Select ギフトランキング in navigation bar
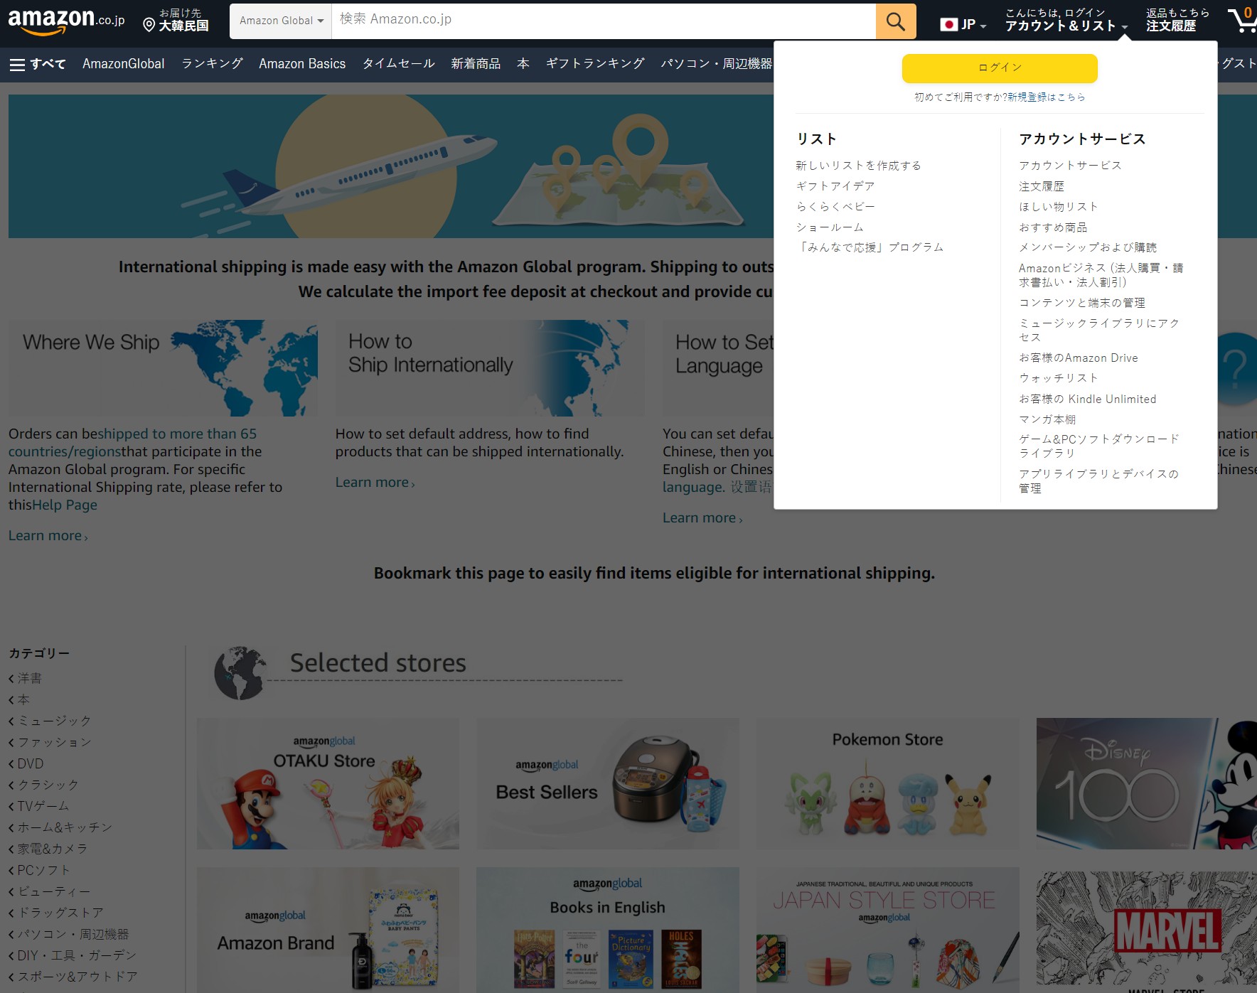Screen dimensions: 1257x993 [x=595, y=64]
